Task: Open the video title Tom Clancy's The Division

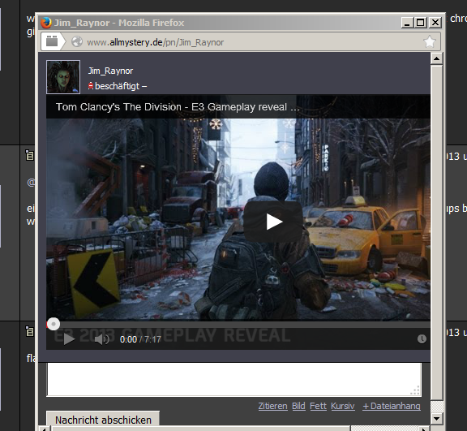Action: 178,106
